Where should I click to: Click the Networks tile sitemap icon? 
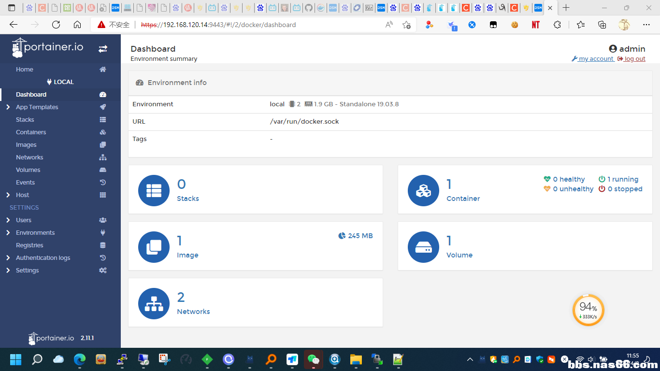(154, 303)
